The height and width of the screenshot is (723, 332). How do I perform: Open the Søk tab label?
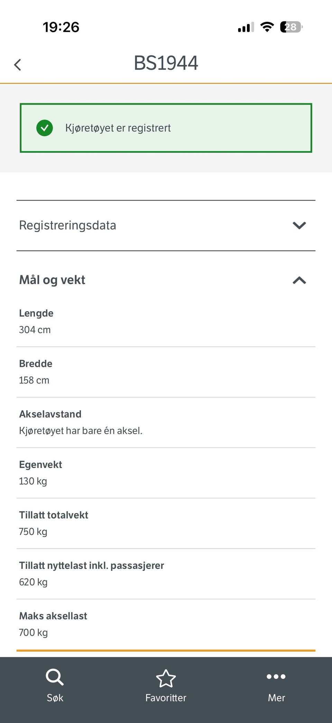tap(55, 698)
